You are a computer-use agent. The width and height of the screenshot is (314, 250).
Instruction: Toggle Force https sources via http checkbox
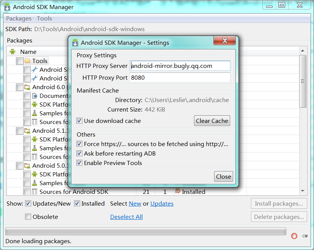tap(79, 144)
